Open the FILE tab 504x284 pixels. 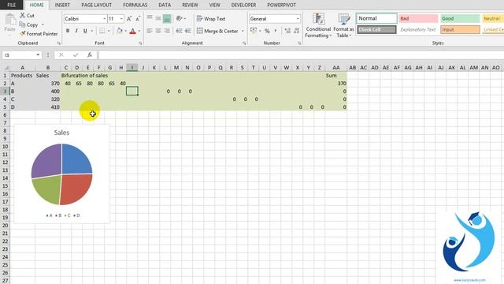12,5
